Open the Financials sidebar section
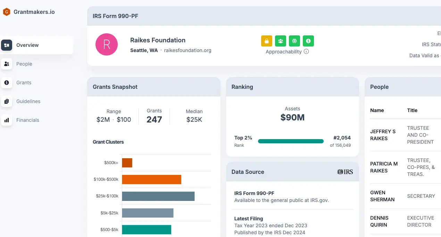441x237 pixels. point(27,120)
